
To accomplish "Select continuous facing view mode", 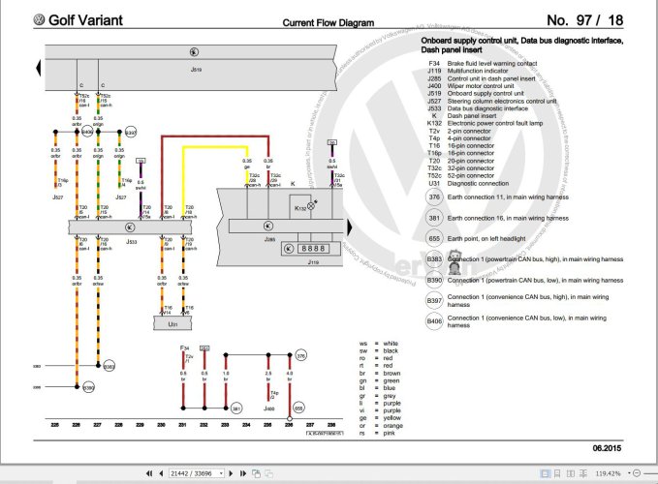I will coord(583,473).
